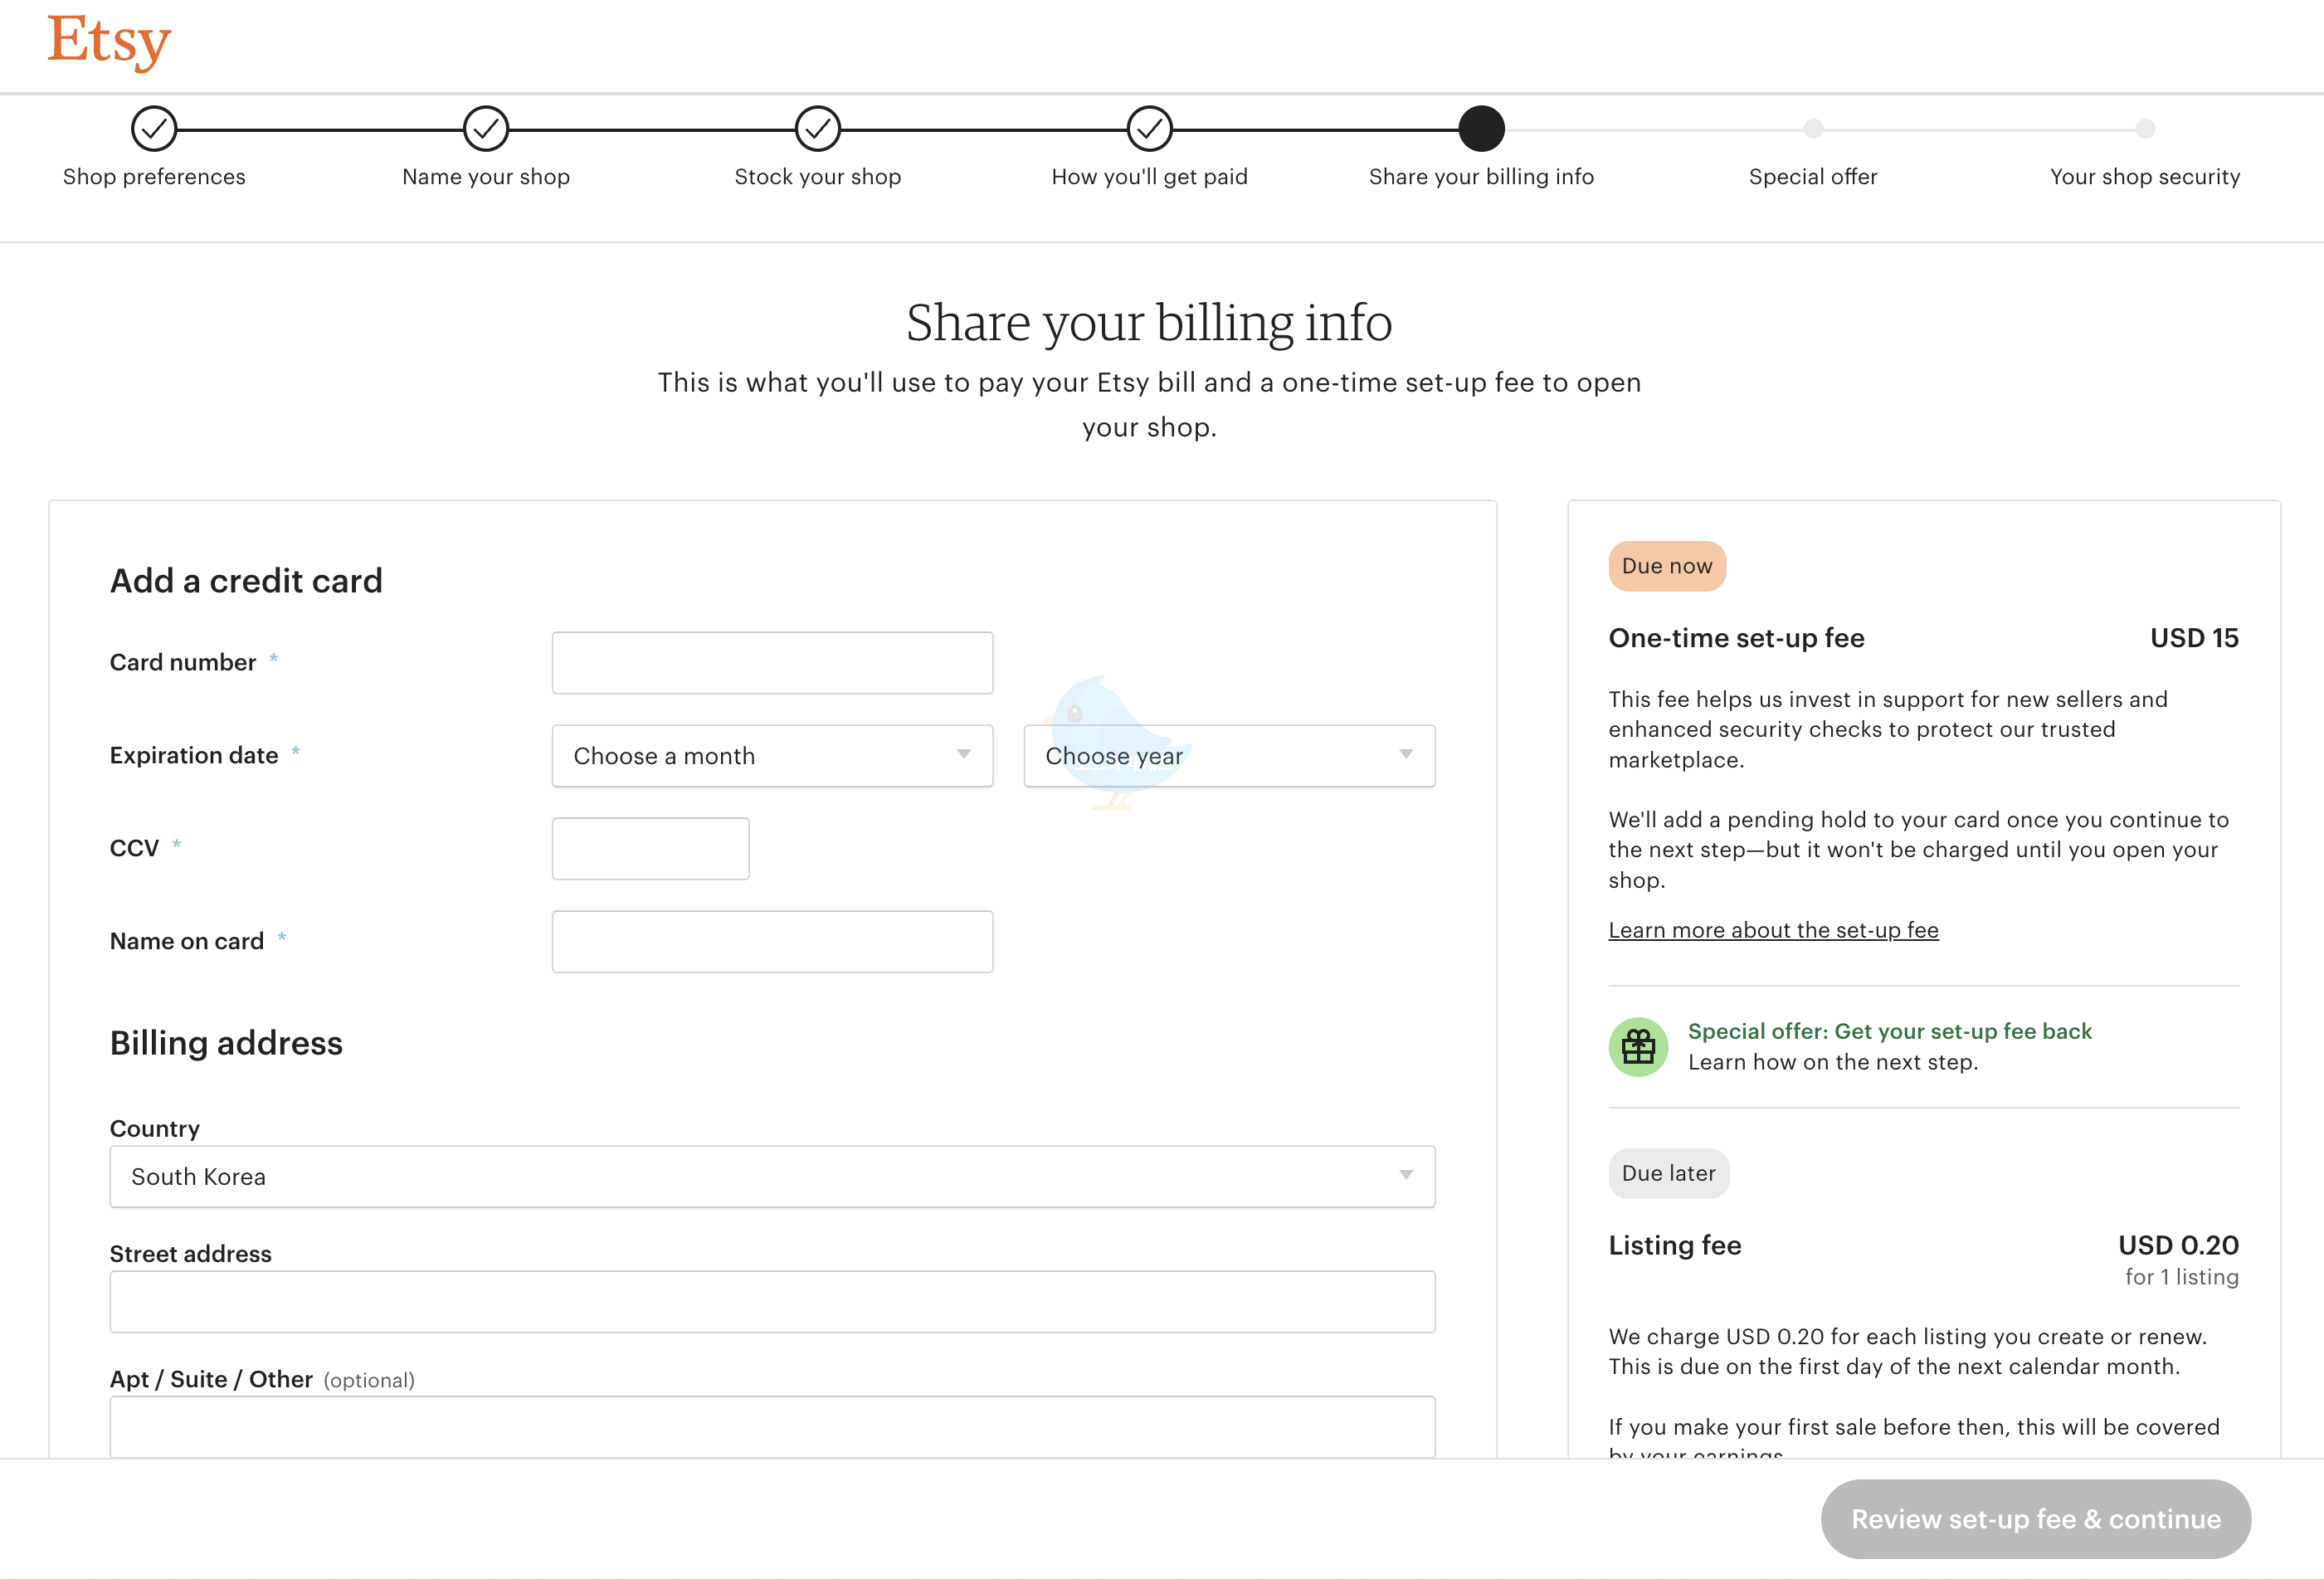Click the Due now badge
This screenshot has height=1579, width=2324.
[1667, 566]
